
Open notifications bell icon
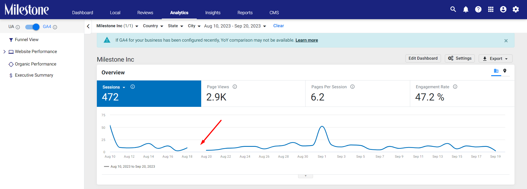pos(466,9)
